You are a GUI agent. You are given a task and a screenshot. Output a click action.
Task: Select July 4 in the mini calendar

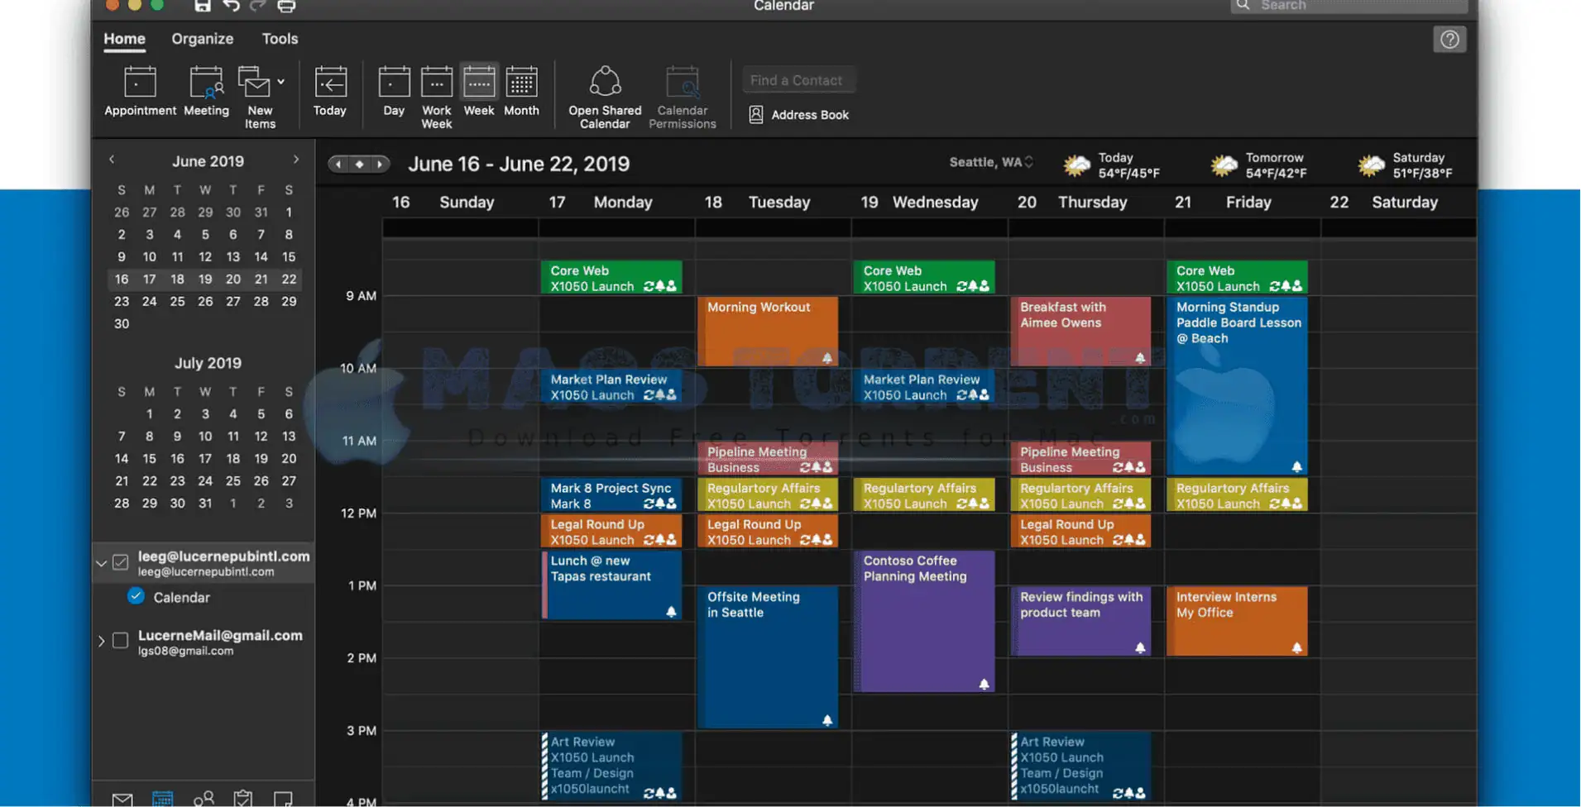233,413
